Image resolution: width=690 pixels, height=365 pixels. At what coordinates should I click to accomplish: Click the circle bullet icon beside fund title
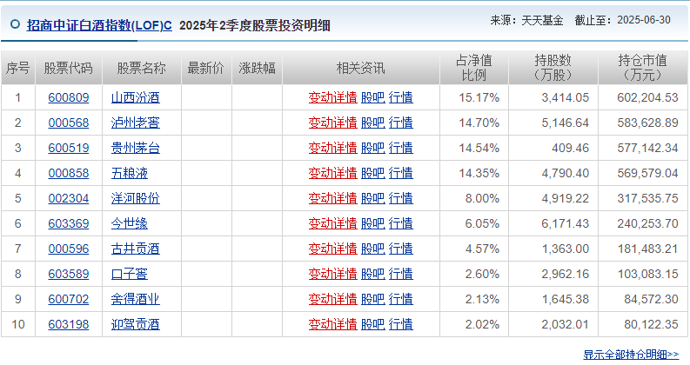(x=15, y=24)
